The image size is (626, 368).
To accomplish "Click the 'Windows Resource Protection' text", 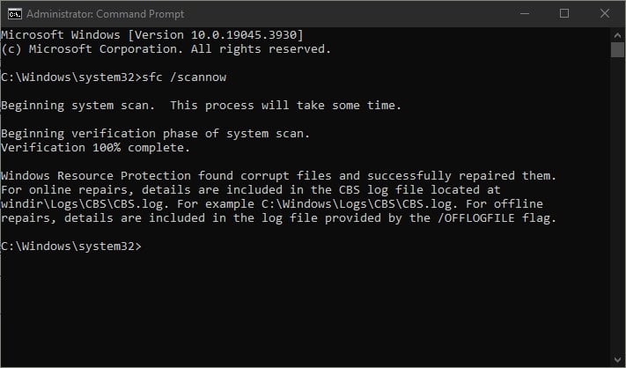I will pos(96,175).
